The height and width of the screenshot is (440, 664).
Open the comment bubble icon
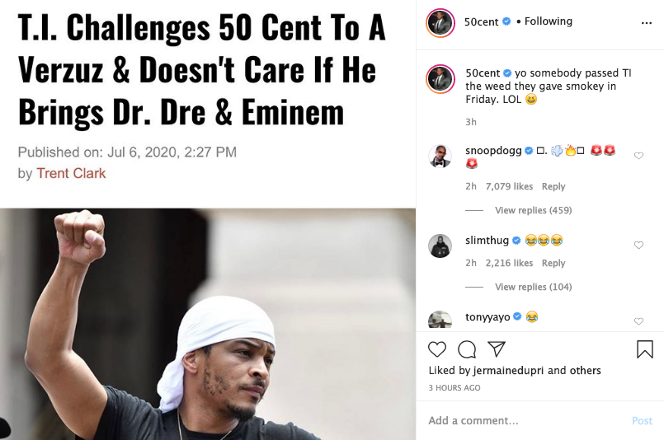467,349
